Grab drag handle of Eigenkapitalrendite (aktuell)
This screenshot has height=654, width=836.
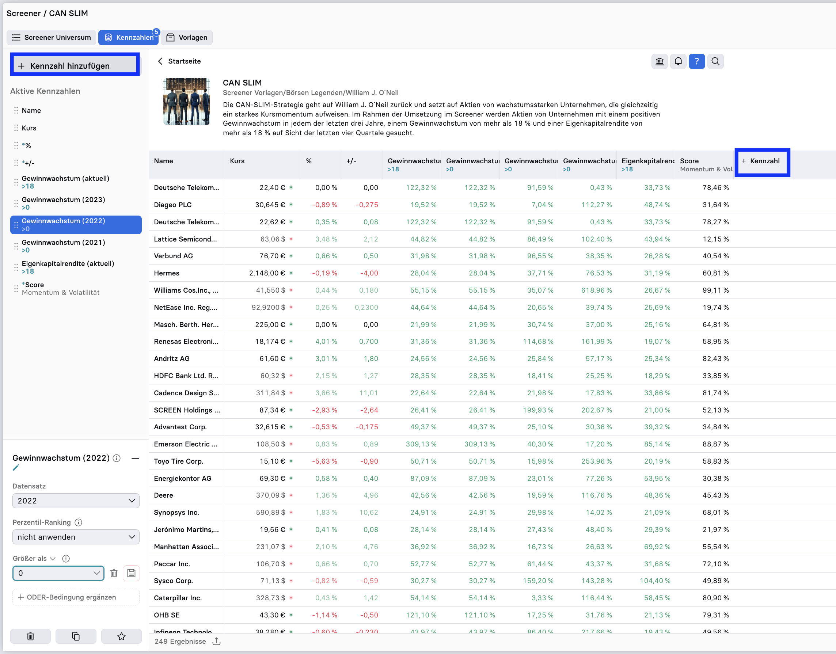coord(16,268)
